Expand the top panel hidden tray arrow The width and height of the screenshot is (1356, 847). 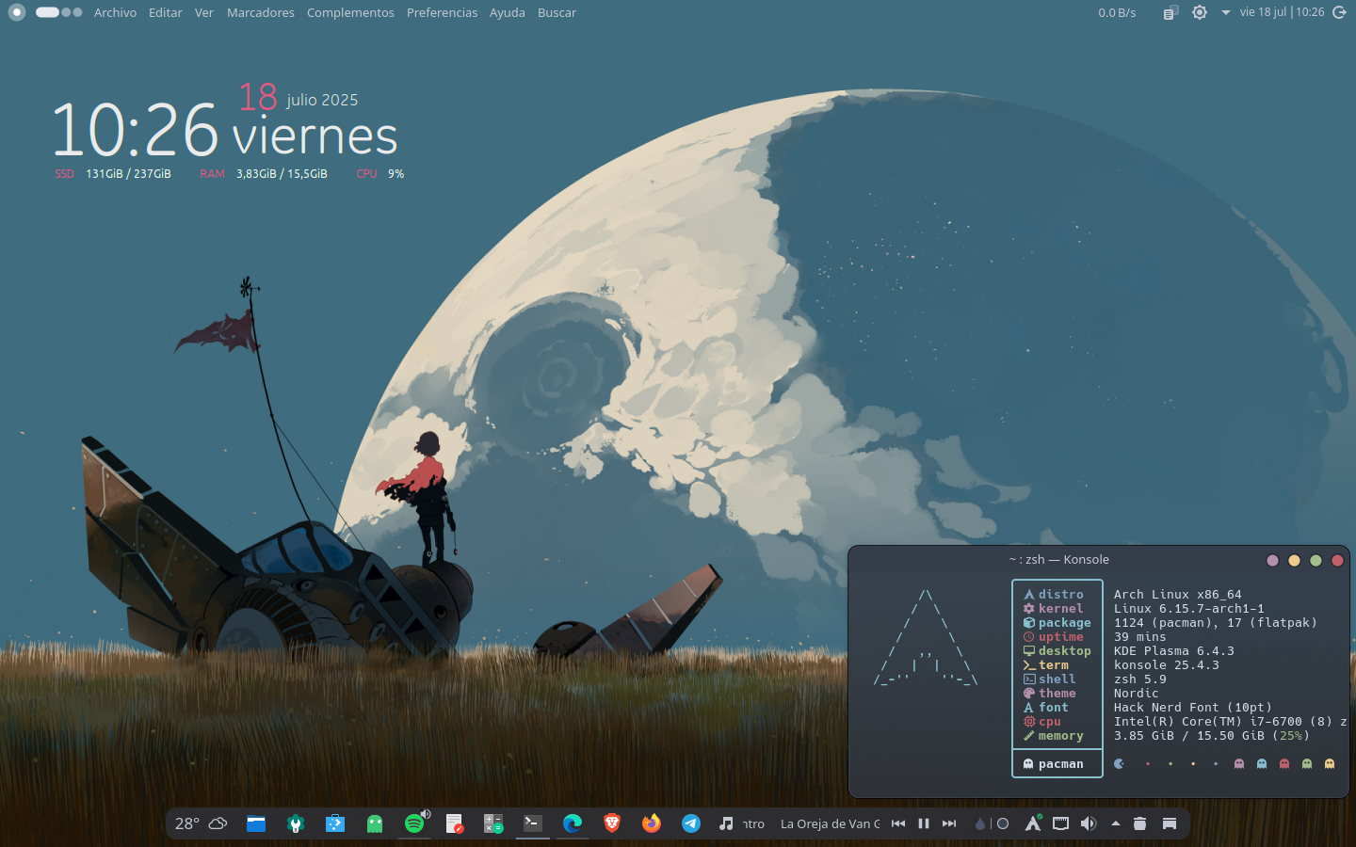point(1225,12)
